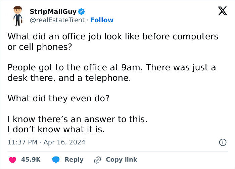
Task: Follow the realEstateTrent account
Action: click(102, 20)
